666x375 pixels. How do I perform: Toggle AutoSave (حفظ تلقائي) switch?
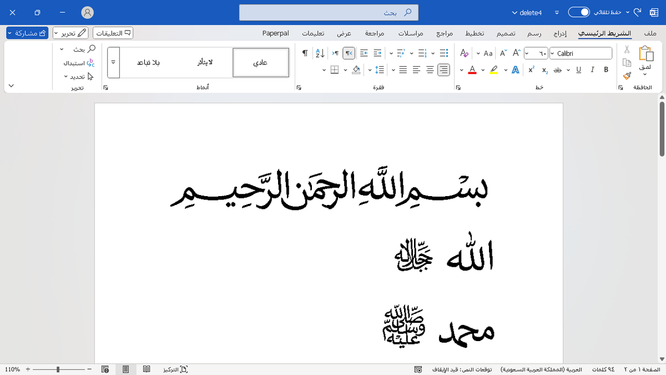tap(578, 12)
